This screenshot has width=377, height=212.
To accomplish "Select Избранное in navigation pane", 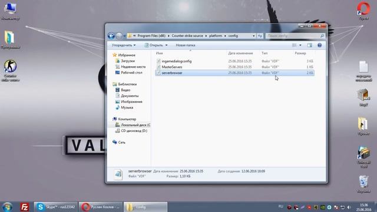I will (127, 55).
